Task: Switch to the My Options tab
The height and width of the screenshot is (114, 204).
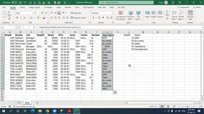Action: pos(89,7)
